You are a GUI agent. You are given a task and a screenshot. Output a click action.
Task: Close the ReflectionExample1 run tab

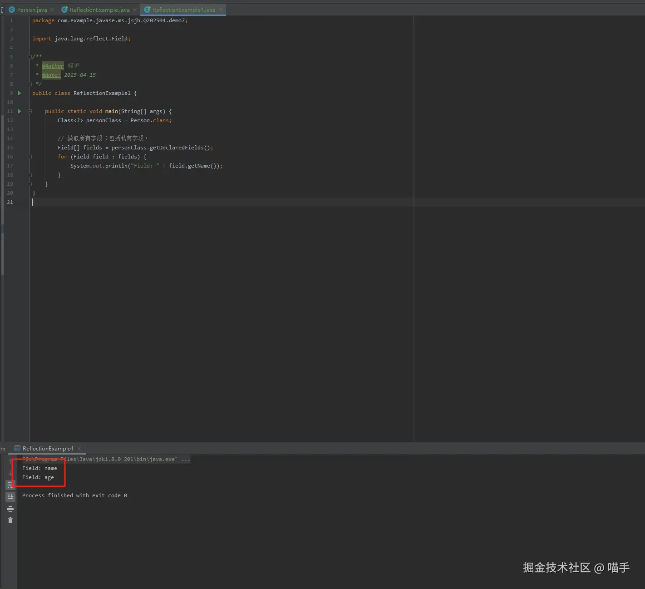click(x=79, y=449)
